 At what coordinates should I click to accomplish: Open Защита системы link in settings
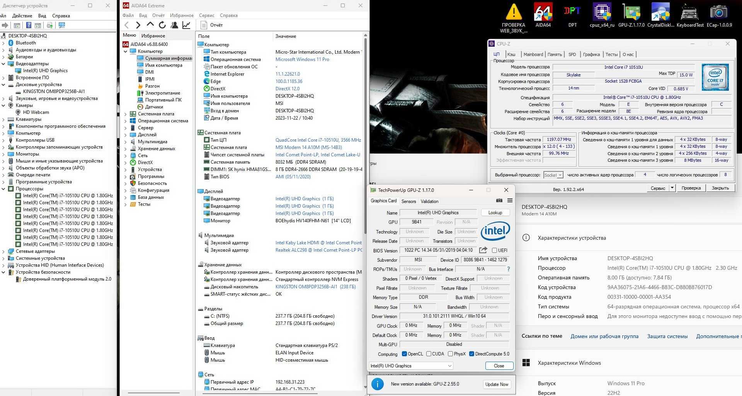coord(667,336)
